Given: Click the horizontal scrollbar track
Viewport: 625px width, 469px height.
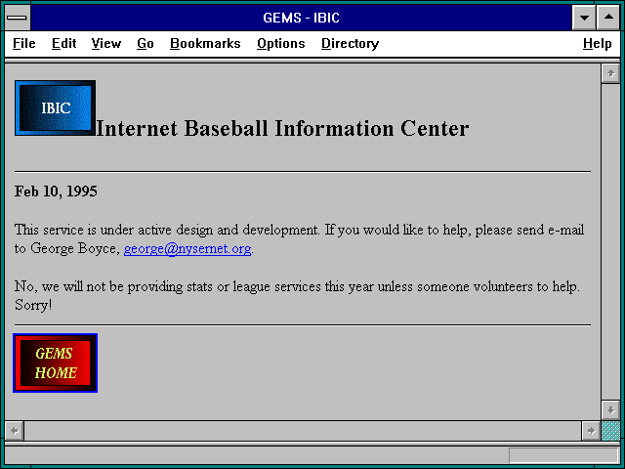Looking at the screenshot, I should [303, 431].
